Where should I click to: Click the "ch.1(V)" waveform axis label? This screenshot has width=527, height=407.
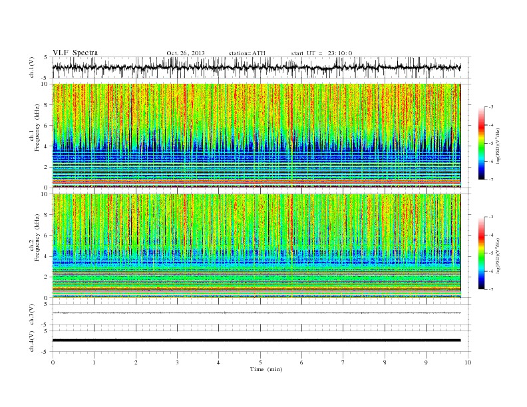click(32, 67)
